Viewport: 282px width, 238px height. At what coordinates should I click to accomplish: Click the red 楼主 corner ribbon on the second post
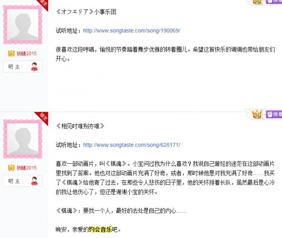point(42,117)
